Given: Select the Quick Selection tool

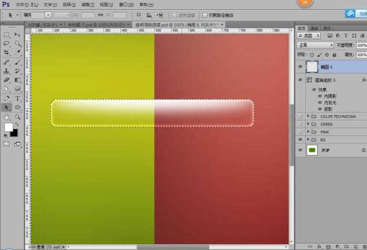Looking at the screenshot, I should 18,43.
